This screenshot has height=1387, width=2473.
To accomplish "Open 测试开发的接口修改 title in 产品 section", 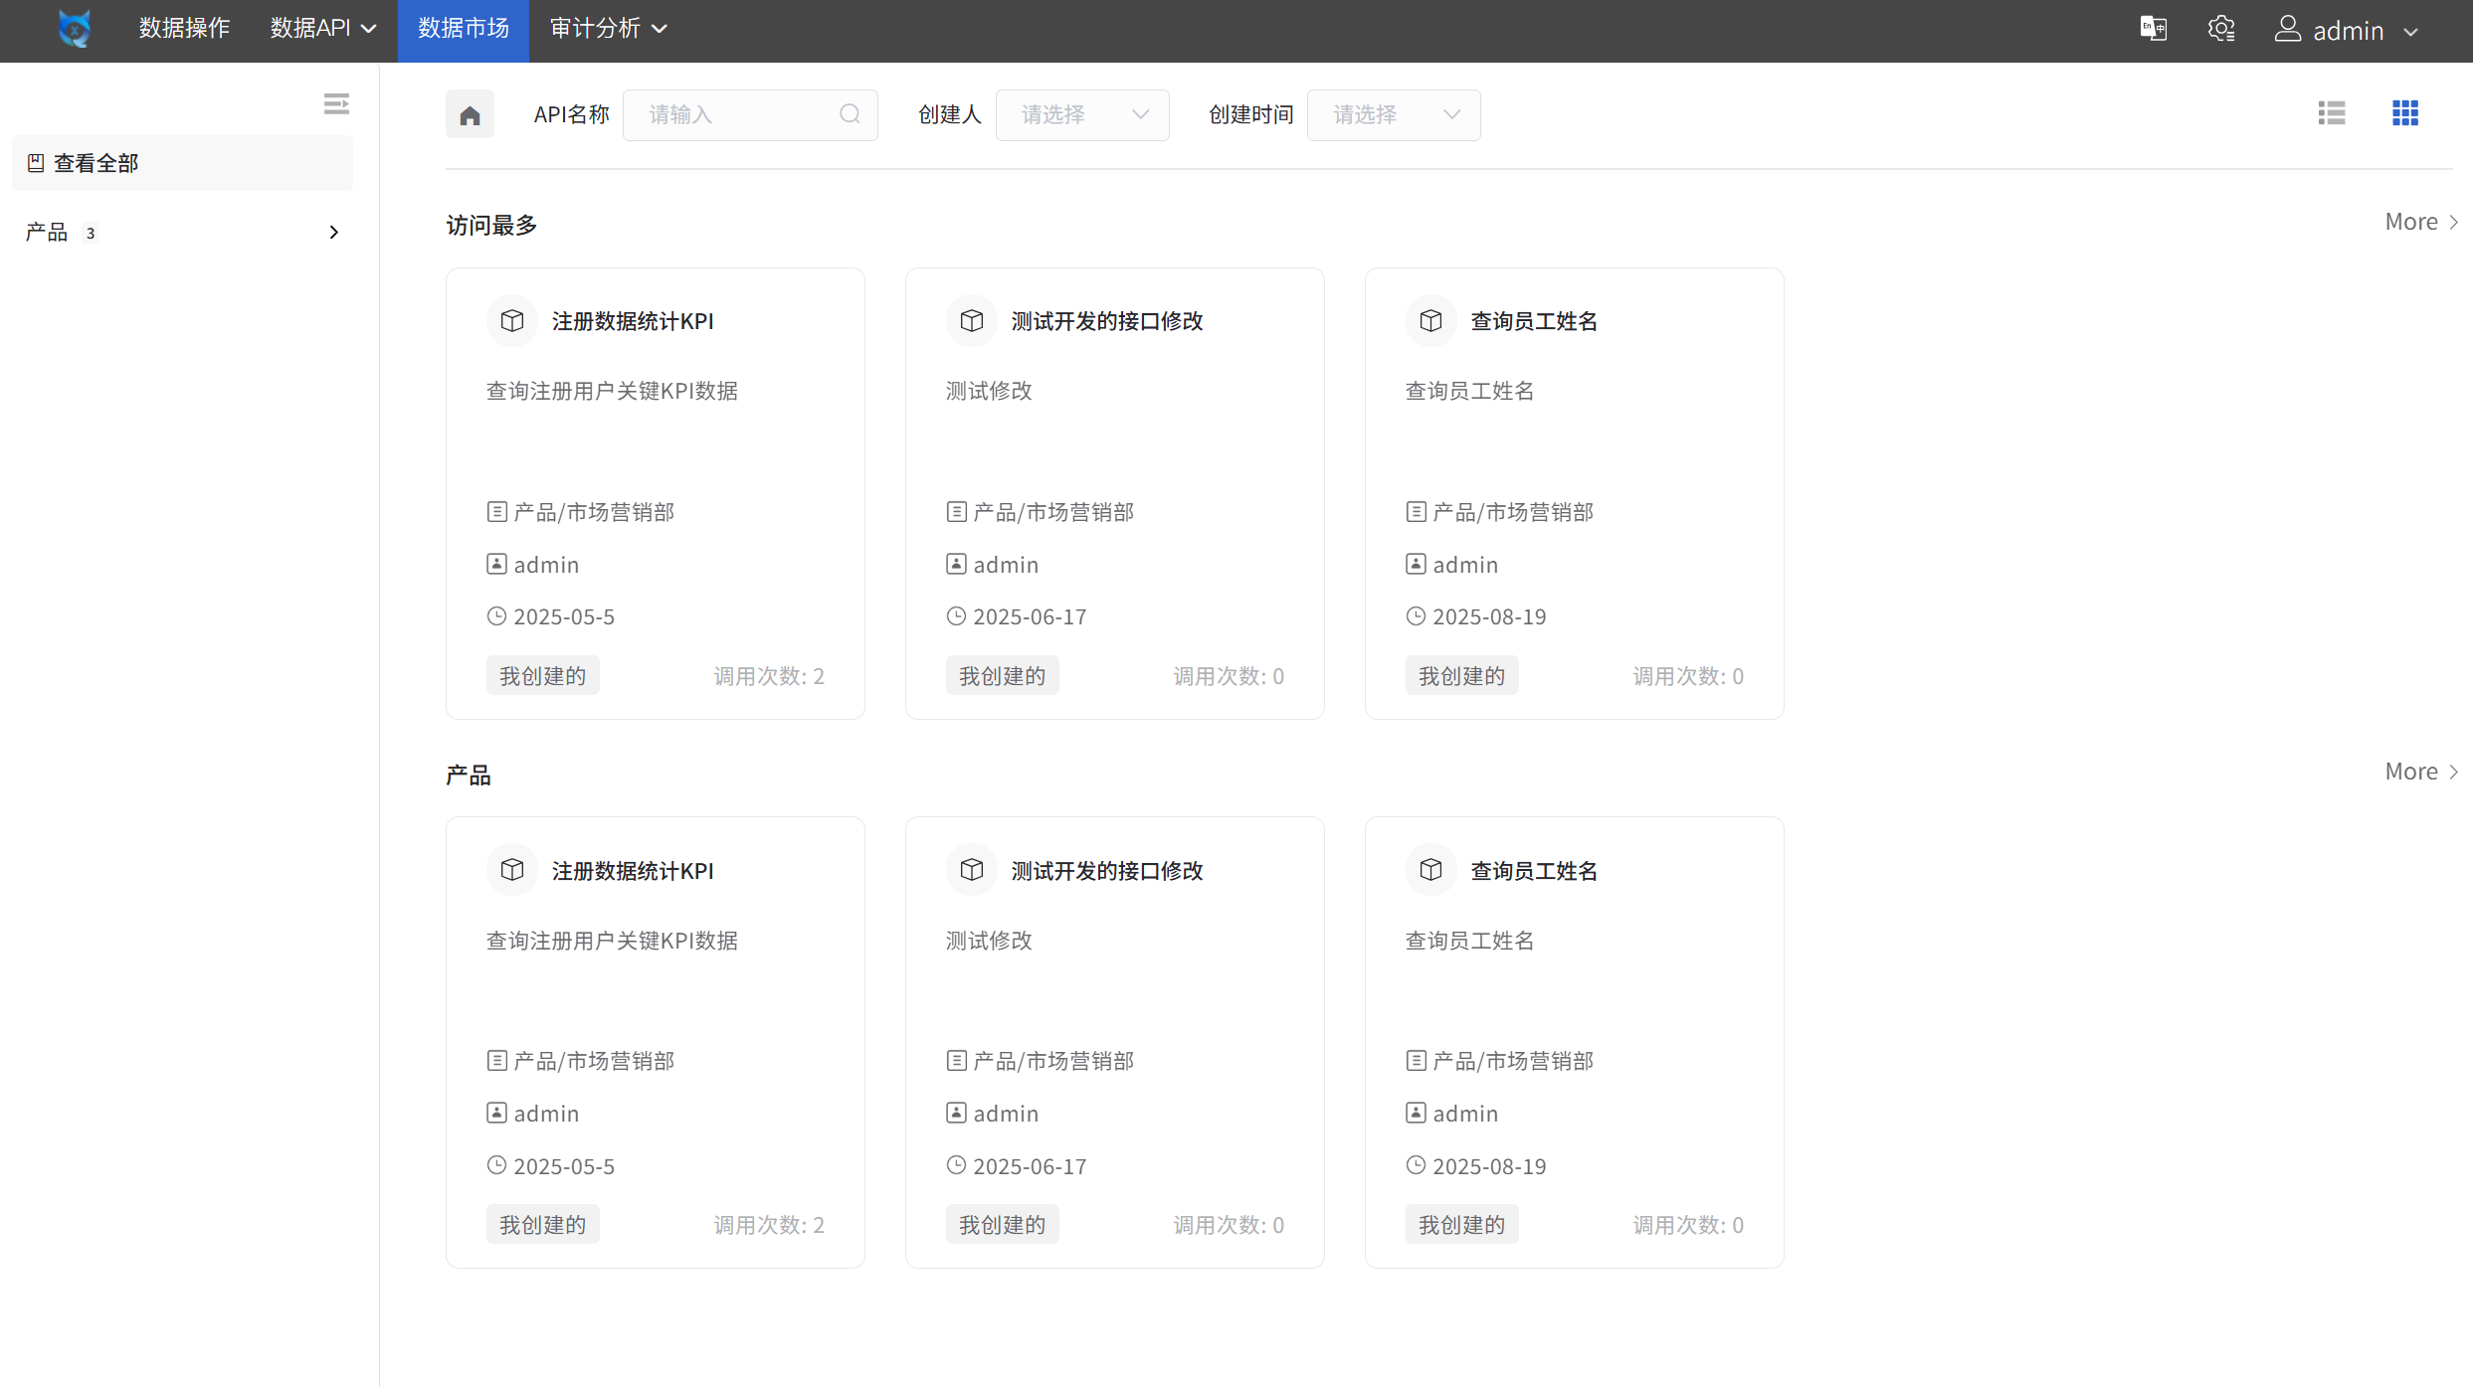I will (x=1107, y=871).
